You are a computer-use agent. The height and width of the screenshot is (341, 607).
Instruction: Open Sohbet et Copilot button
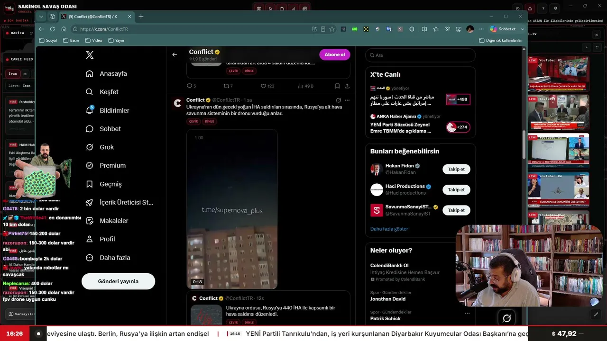pyautogui.click(x=503, y=29)
